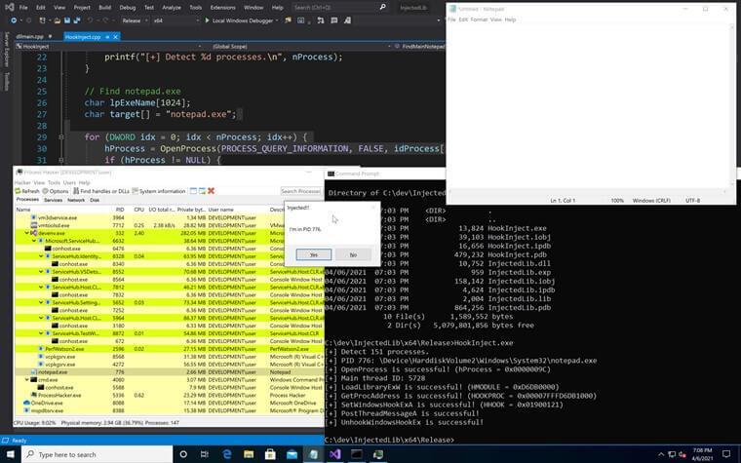
Task: Click Options gear in Process Hacker toolbar
Action: 56,191
